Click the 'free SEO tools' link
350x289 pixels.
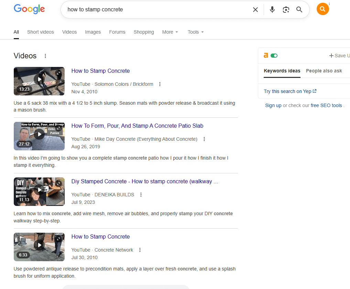pyautogui.click(x=326, y=105)
